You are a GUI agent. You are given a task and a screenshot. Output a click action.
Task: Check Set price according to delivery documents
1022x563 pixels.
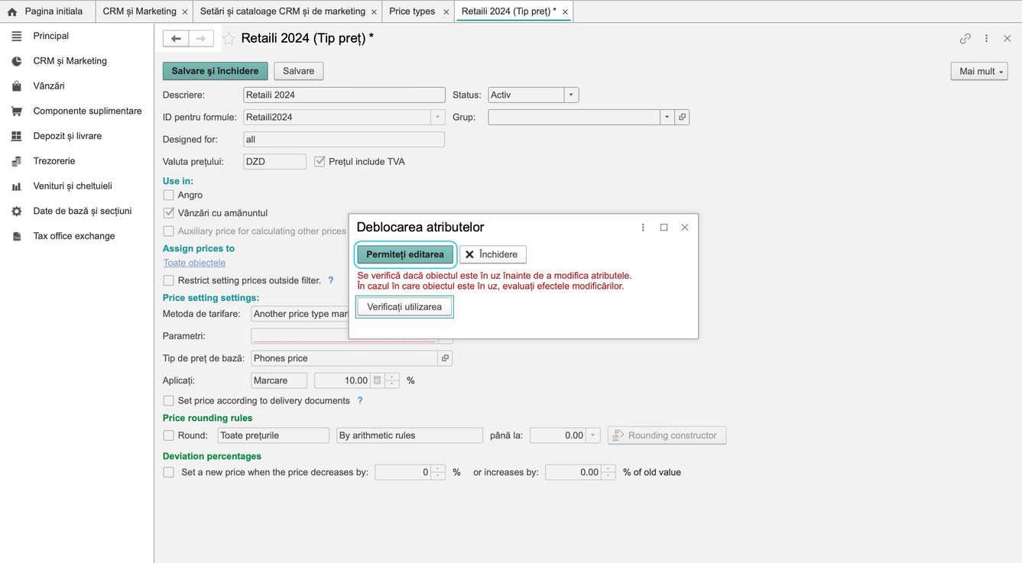169,400
